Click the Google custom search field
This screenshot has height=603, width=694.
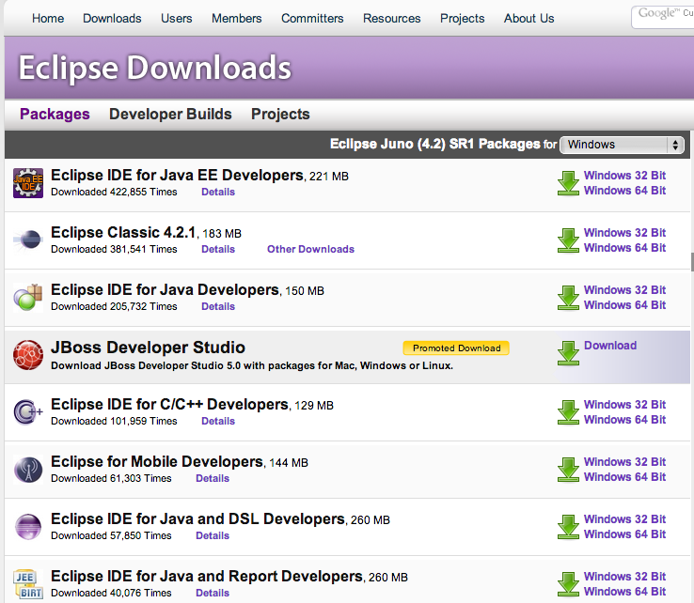click(663, 17)
